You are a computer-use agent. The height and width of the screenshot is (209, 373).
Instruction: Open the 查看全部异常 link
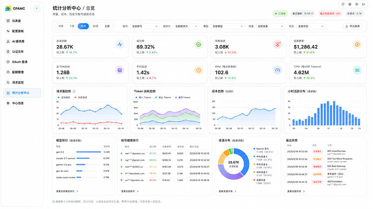click(x=296, y=191)
